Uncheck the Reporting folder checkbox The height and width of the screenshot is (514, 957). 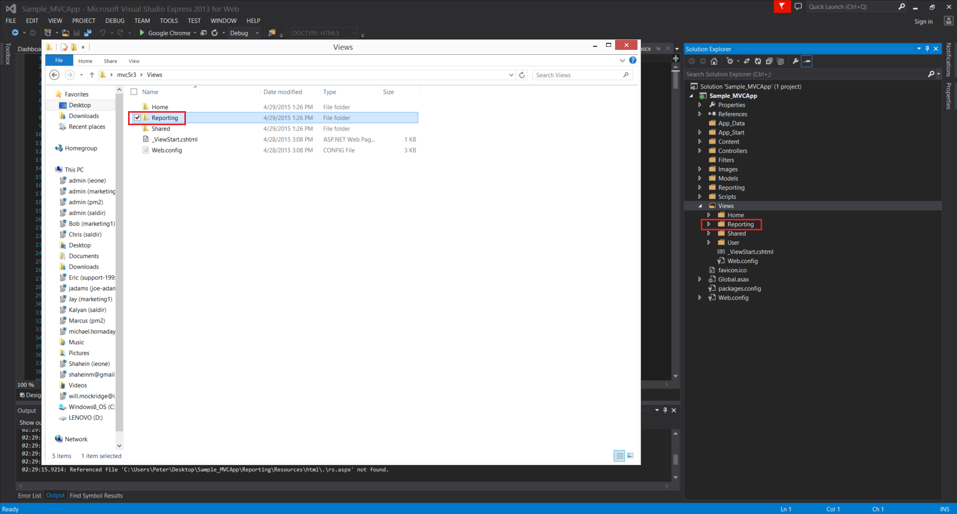point(137,118)
